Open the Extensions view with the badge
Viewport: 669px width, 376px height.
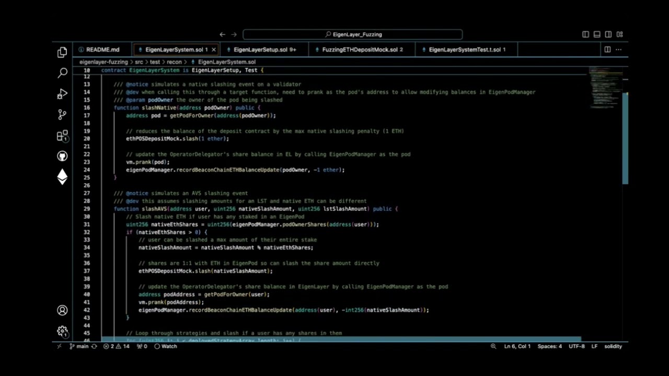point(62,136)
